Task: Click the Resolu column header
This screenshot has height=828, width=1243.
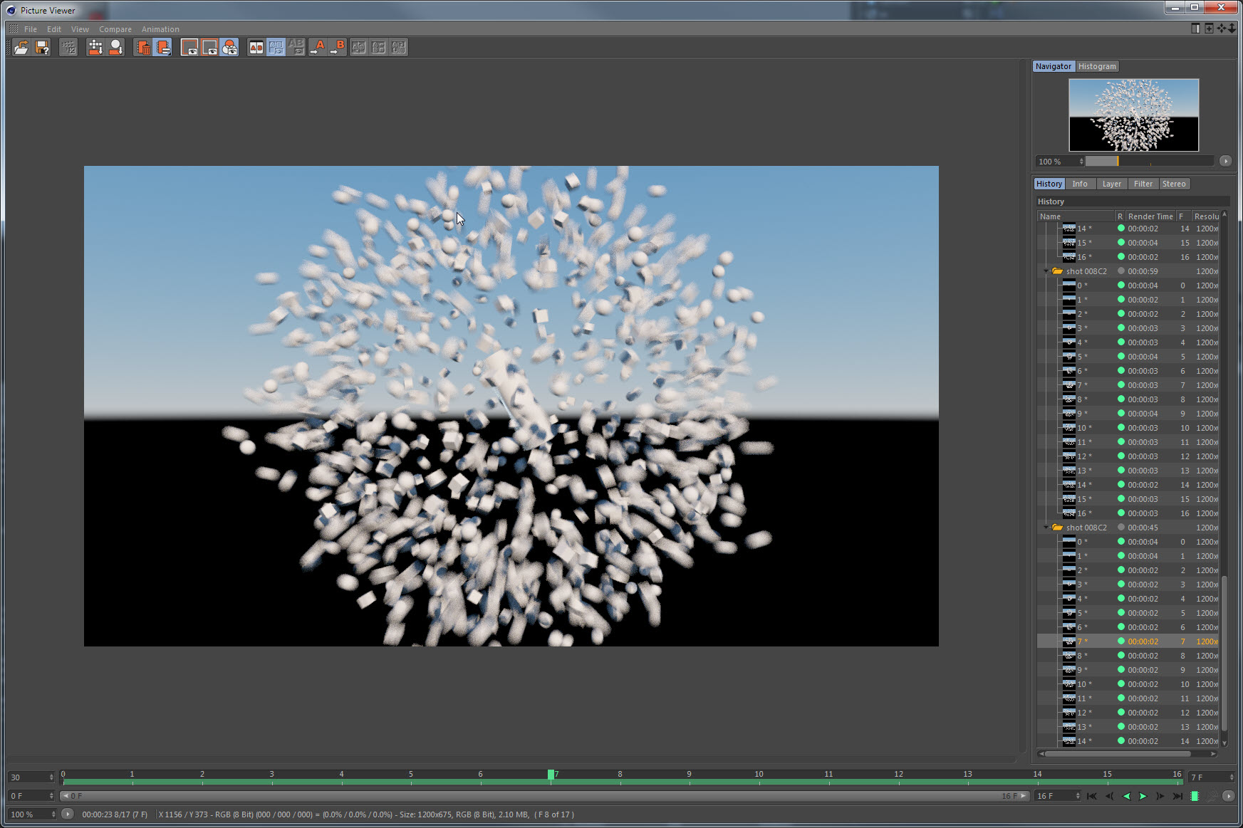Action: (1206, 216)
